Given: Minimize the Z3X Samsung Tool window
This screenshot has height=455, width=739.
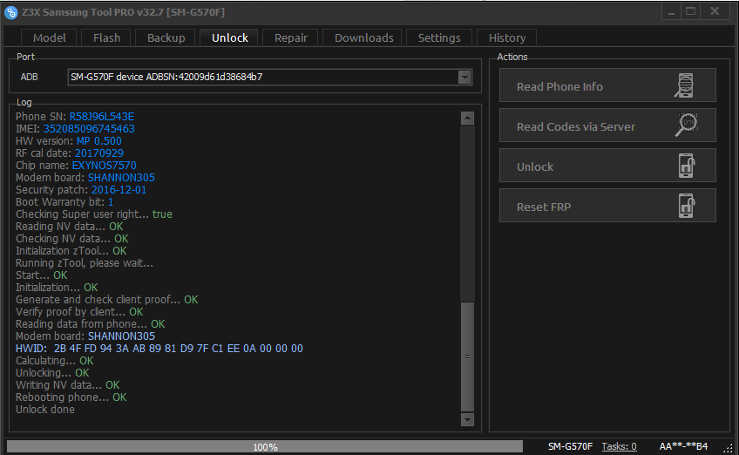Looking at the screenshot, I should click(671, 11).
